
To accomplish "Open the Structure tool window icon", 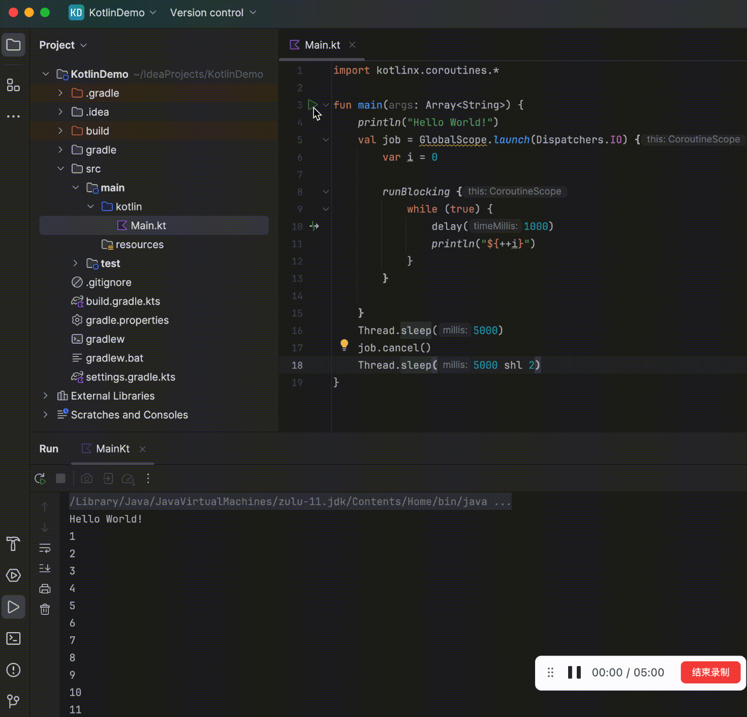I will point(13,85).
